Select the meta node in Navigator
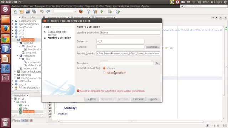This screenshot has height=128, width=228. (26, 105)
